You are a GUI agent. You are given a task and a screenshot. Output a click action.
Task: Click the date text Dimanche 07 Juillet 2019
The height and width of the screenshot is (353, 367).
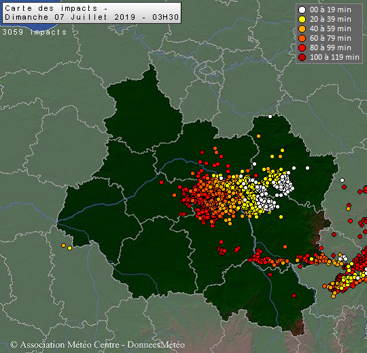point(70,17)
